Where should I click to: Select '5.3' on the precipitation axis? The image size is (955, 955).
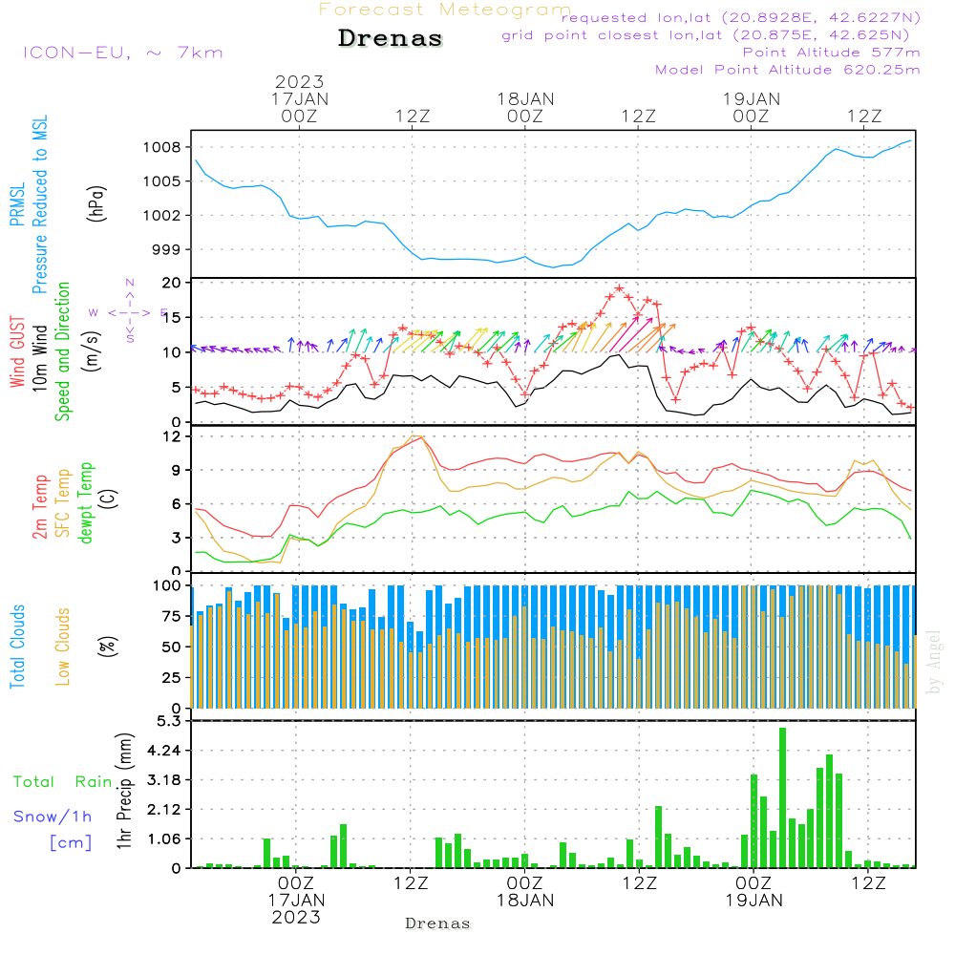(x=169, y=722)
